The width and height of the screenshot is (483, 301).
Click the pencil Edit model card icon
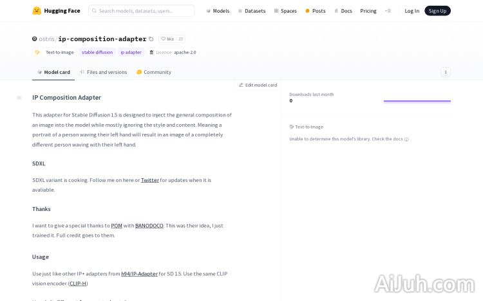click(241, 85)
